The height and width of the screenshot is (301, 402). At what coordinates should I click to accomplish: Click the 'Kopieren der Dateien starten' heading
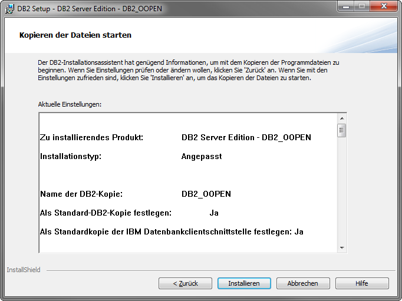pos(75,35)
